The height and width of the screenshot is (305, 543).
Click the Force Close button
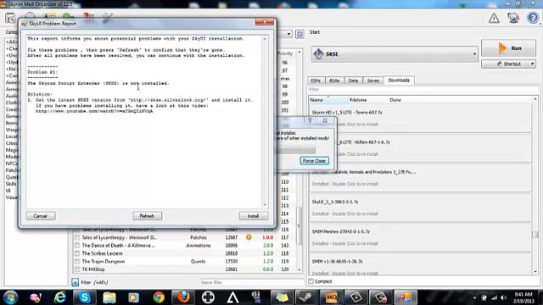pos(314,161)
